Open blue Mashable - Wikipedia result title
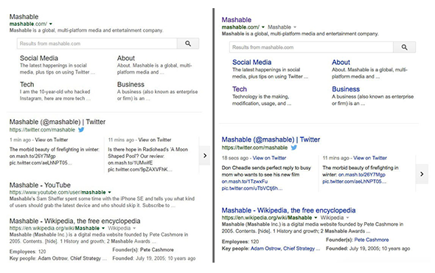Image resolution: width=435 pixels, height=273 pixels. pos(288,210)
